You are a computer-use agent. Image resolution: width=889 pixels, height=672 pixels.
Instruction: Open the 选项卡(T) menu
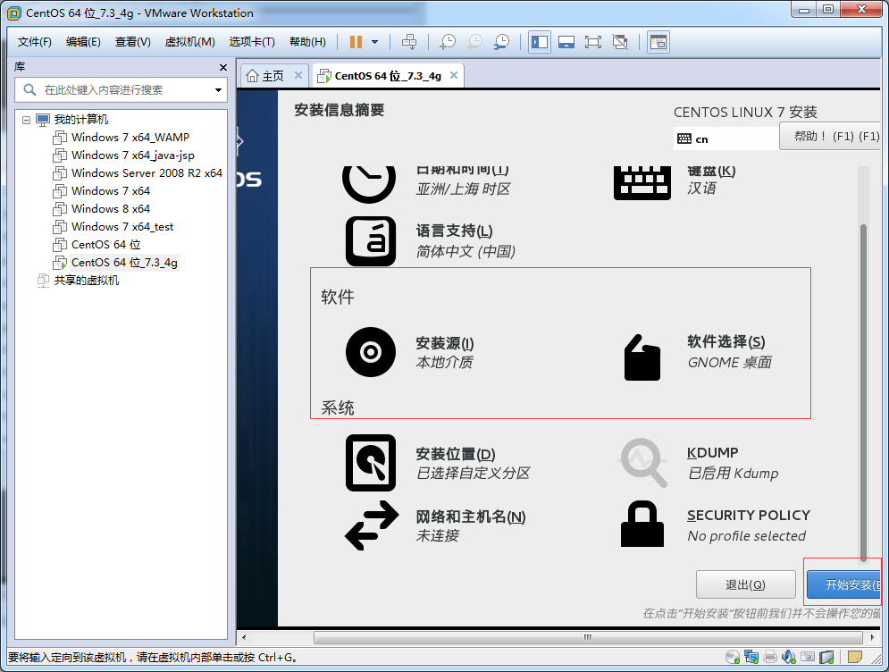pos(252,42)
